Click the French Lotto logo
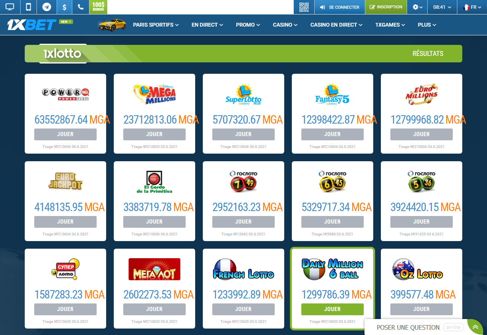Image resolution: width=487 pixels, height=335 pixels. (x=243, y=269)
